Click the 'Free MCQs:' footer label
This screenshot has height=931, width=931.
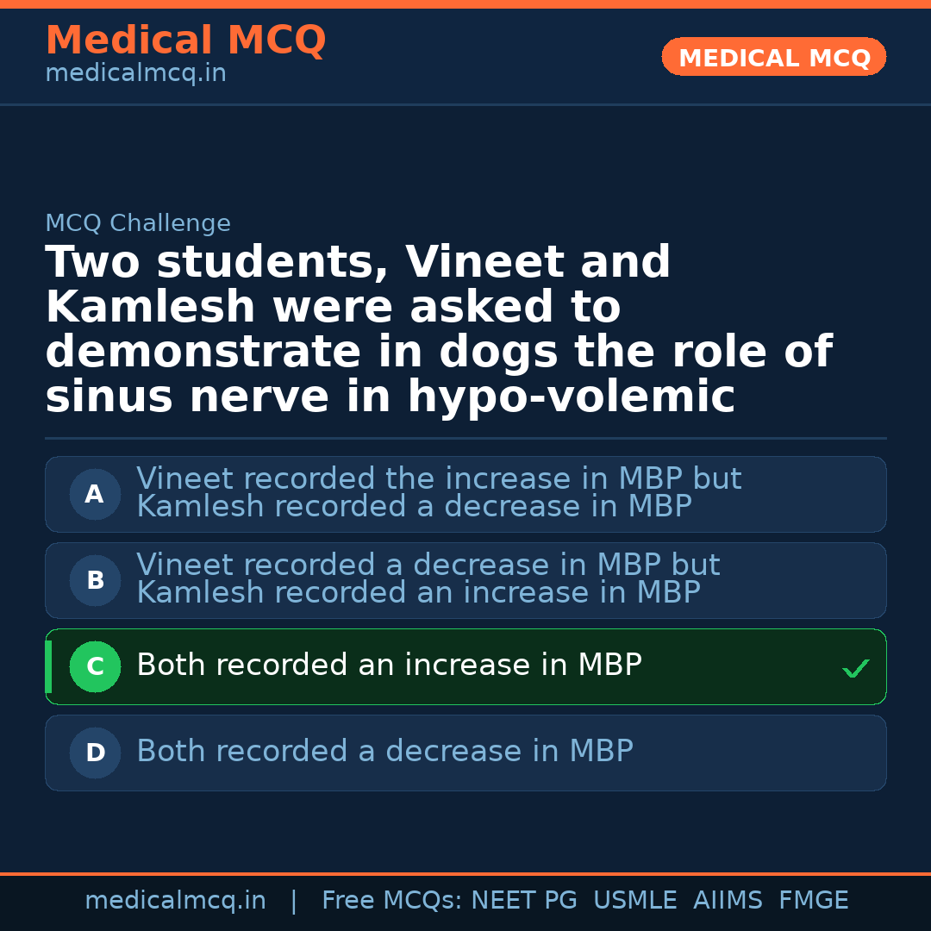[x=391, y=901]
